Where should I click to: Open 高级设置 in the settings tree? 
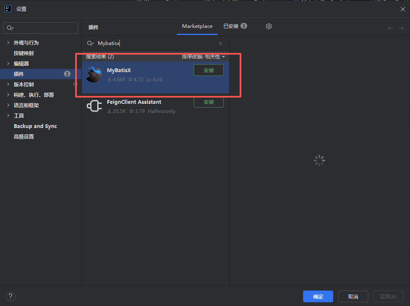coord(24,137)
